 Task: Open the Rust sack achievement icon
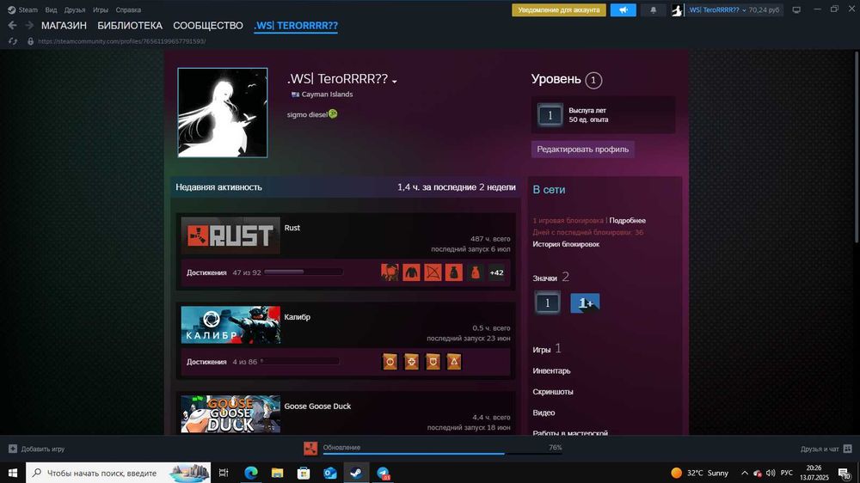(454, 272)
